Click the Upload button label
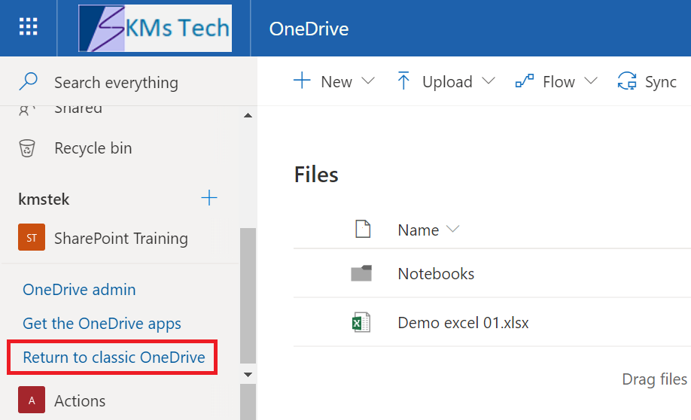This screenshot has height=420, width=691. click(447, 82)
